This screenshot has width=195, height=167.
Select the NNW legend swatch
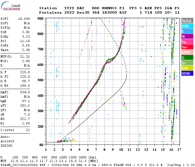click(187, 73)
